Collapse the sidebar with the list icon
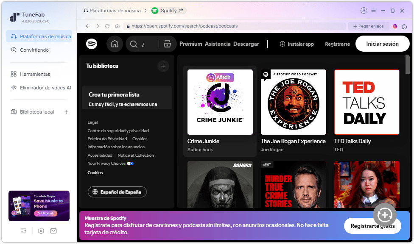Image resolution: width=414 pixels, height=244 pixels. click(24, 231)
